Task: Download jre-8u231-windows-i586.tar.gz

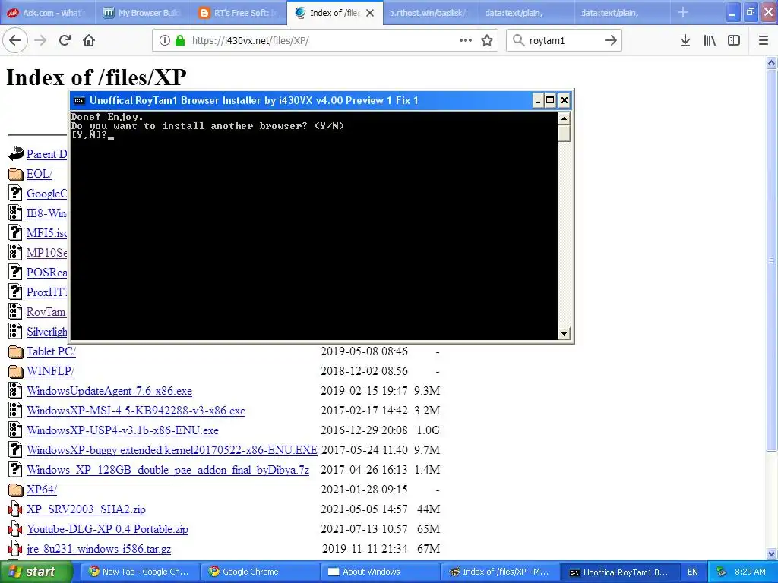Action: click(x=99, y=549)
